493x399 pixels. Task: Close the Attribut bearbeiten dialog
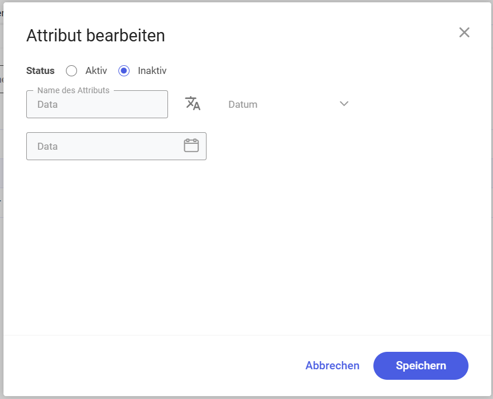tap(464, 33)
